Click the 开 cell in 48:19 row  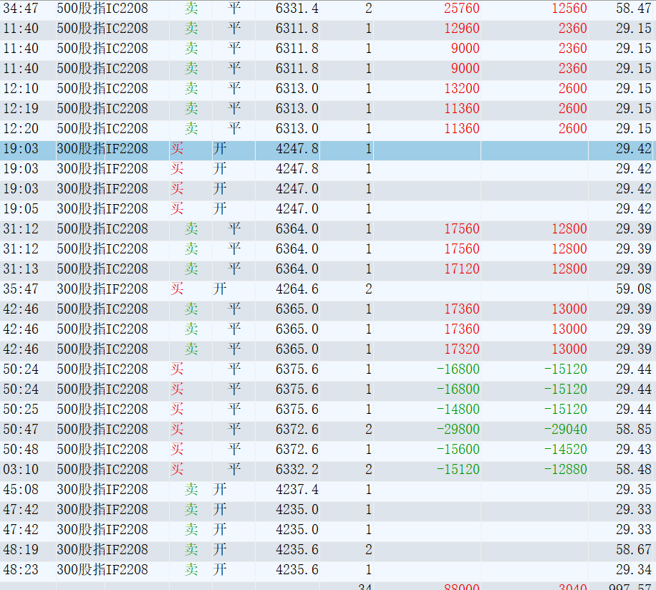220,550
